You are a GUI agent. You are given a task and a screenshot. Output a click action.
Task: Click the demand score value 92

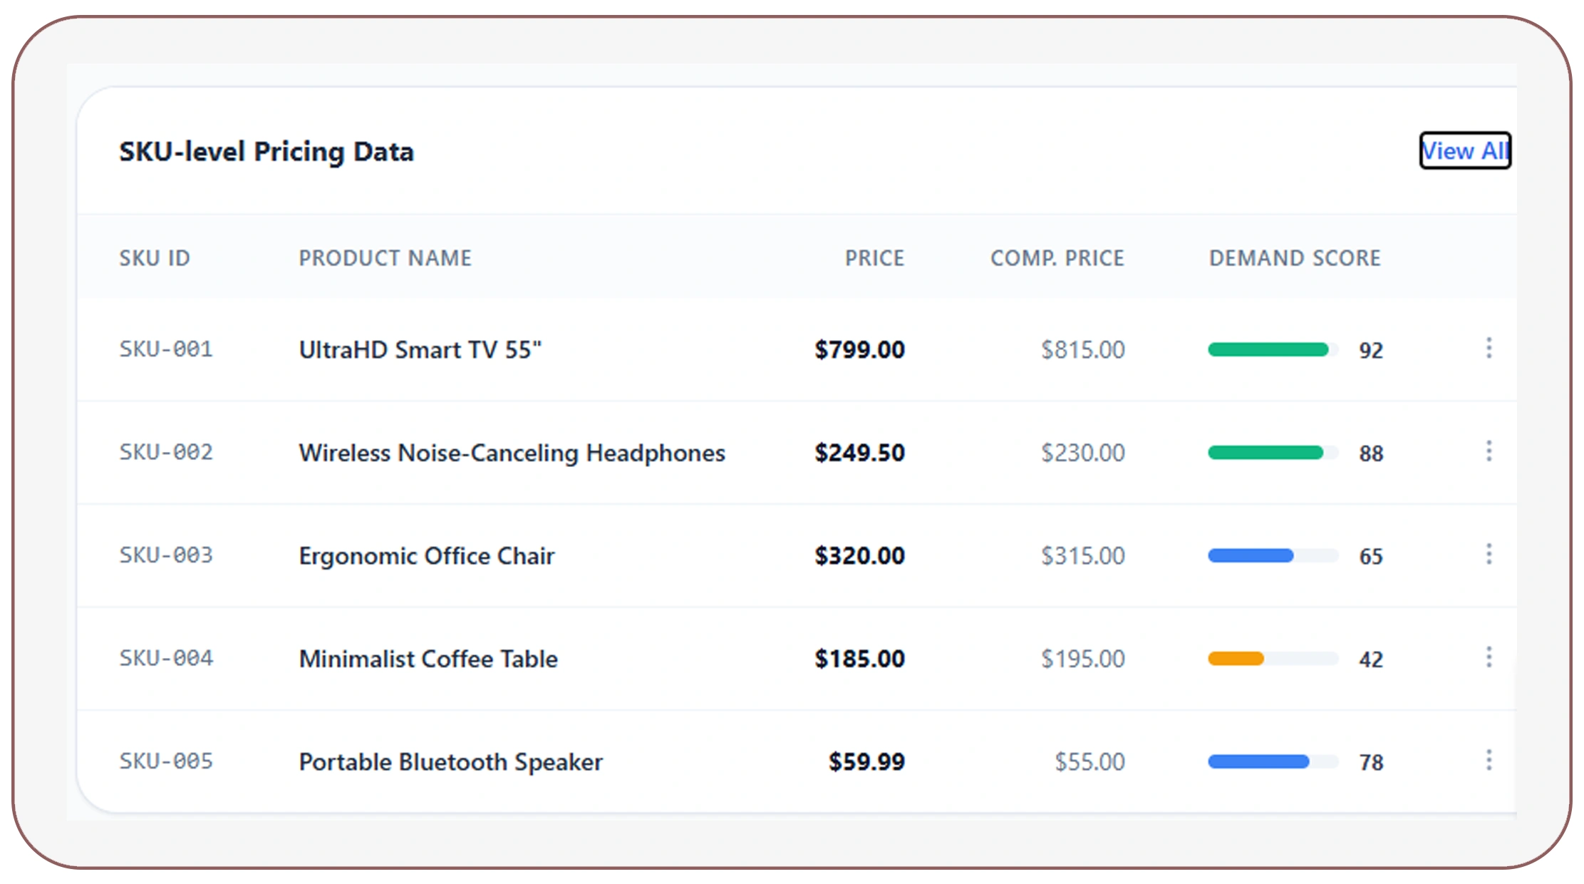click(x=1371, y=350)
